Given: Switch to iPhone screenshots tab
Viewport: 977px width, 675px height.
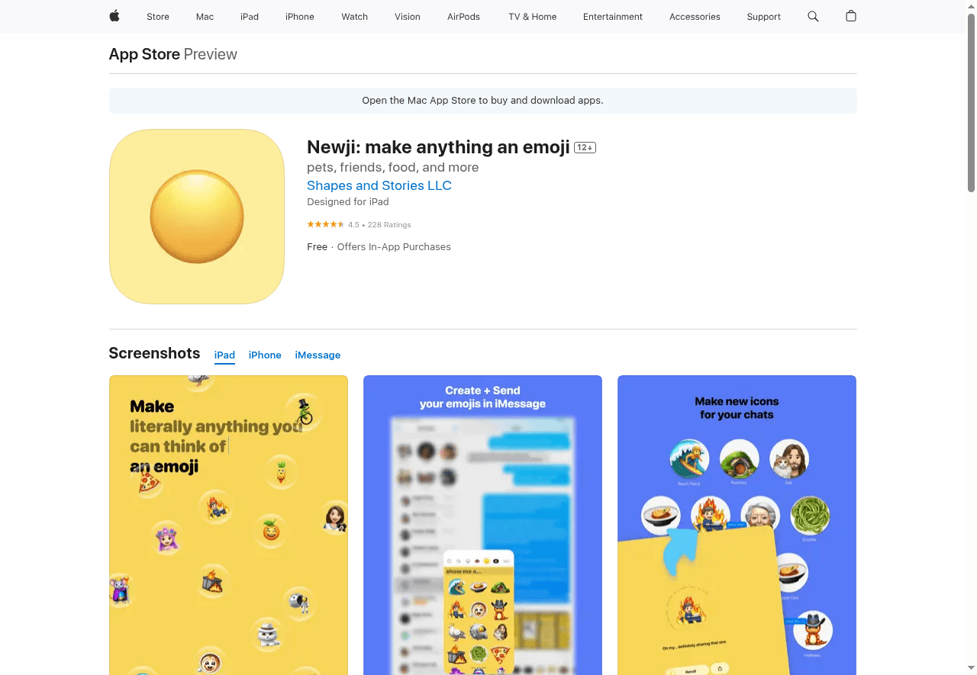Looking at the screenshot, I should pos(265,355).
